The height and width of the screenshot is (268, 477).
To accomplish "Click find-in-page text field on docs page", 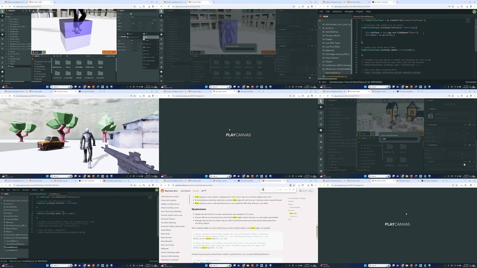I will tap(268, 190).
